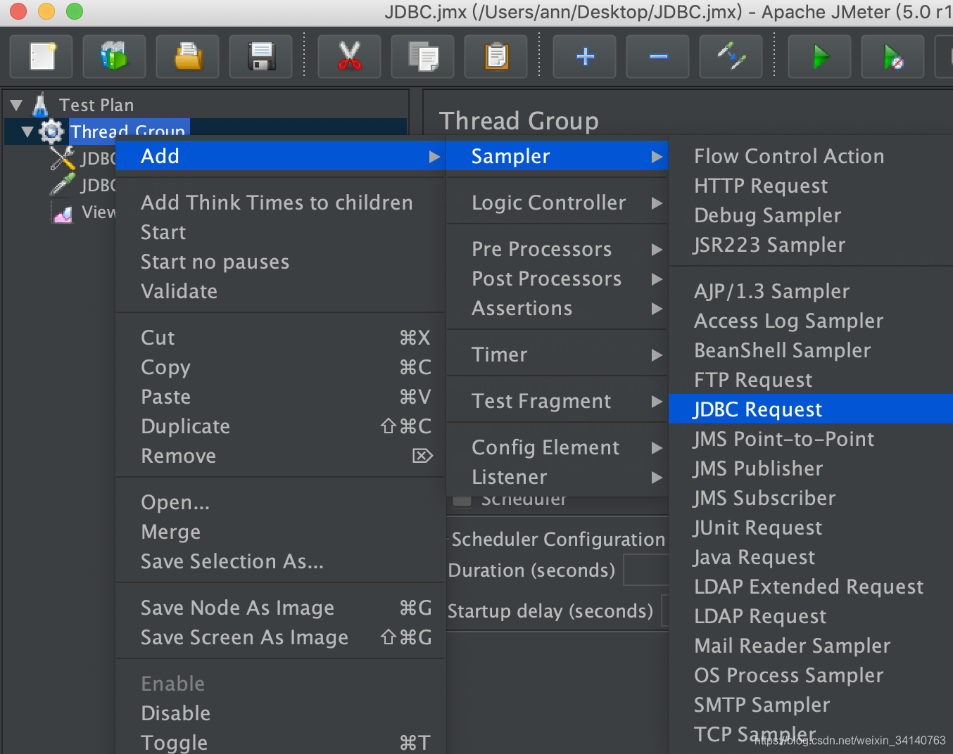Collapse the Thread Group tree node

point(27,132)
